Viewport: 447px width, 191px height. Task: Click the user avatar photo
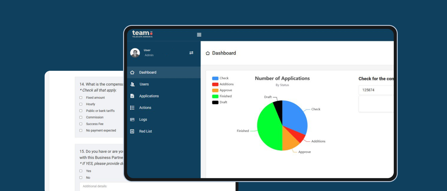[135, 53]
